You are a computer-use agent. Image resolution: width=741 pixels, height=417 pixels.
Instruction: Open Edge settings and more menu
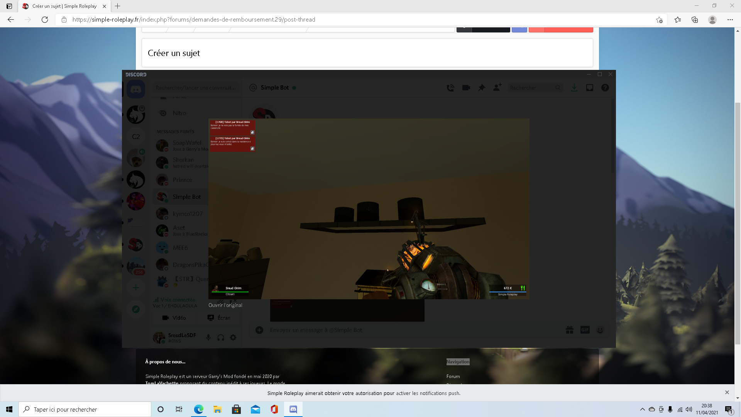(730, 20)
